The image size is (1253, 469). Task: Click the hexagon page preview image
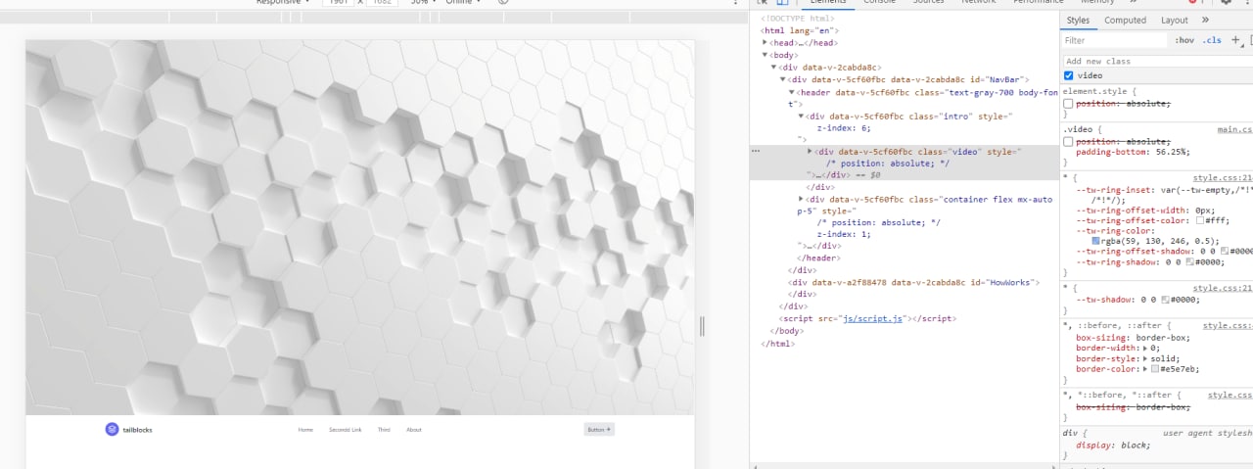(359, 227)
